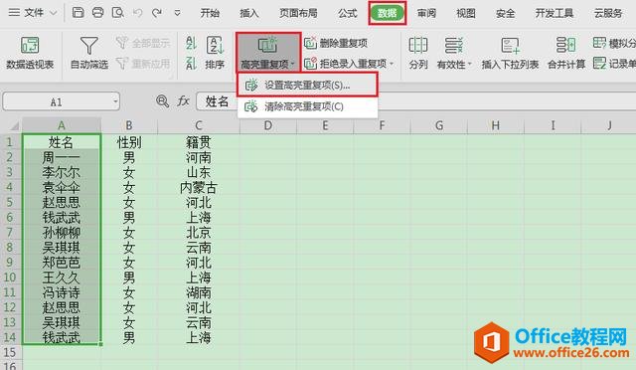Expand quick access toolbar customization arrow
Screen dimensions: 636x370
click(x=177, y=13)
